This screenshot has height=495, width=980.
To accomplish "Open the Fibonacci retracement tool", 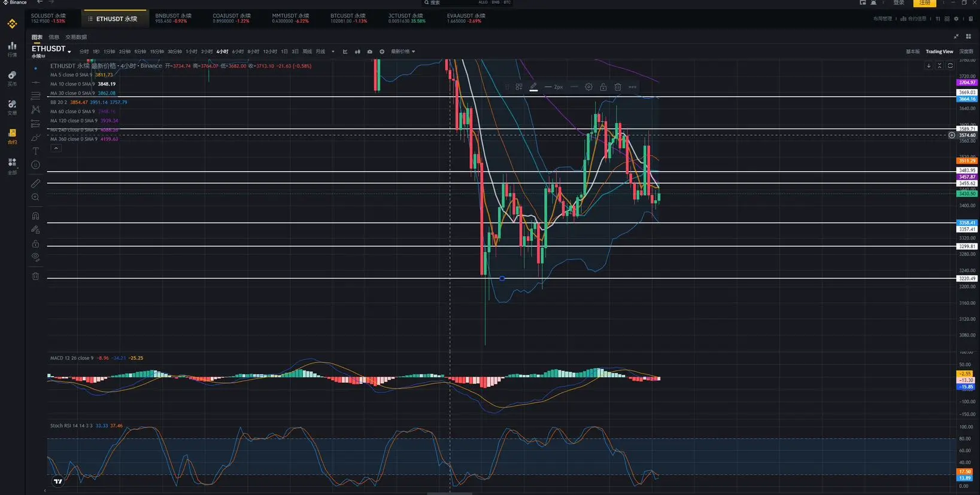I will pyautogui.click(x=35, y=96).
